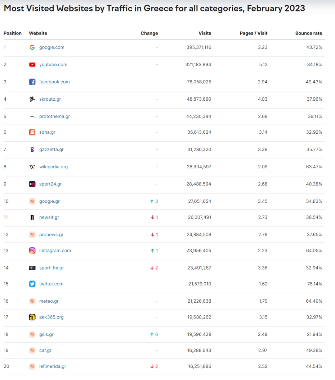Open the facebook.com link
This screenshot has height=380, width=335.
54,82
